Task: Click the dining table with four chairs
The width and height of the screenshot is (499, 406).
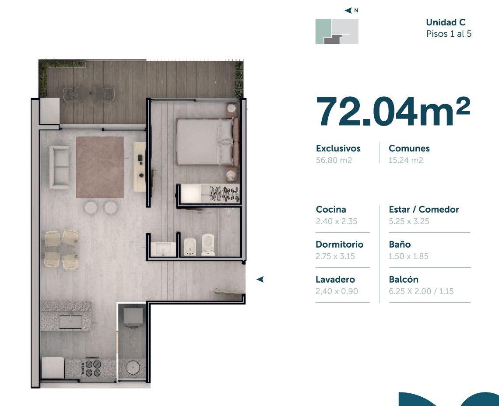Action: coord(61,250)
